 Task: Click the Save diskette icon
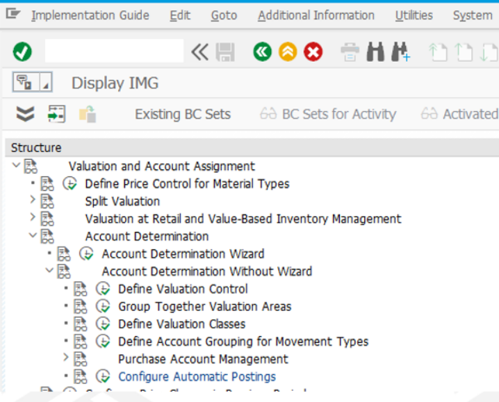tap(225, 52)
